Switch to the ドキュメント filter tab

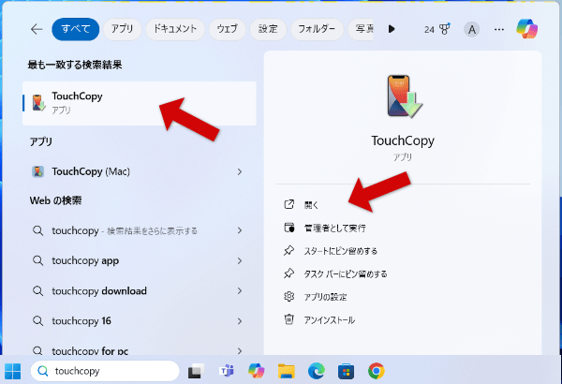coord(175,29)
